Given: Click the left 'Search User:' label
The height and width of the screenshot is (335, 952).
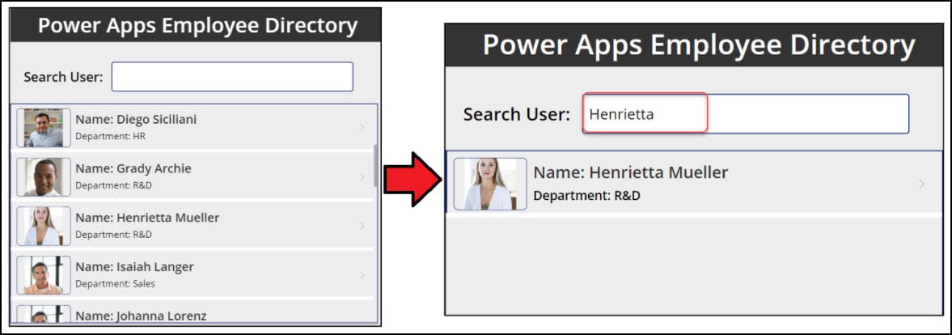Looking at the screenshot, I should 63,77.
